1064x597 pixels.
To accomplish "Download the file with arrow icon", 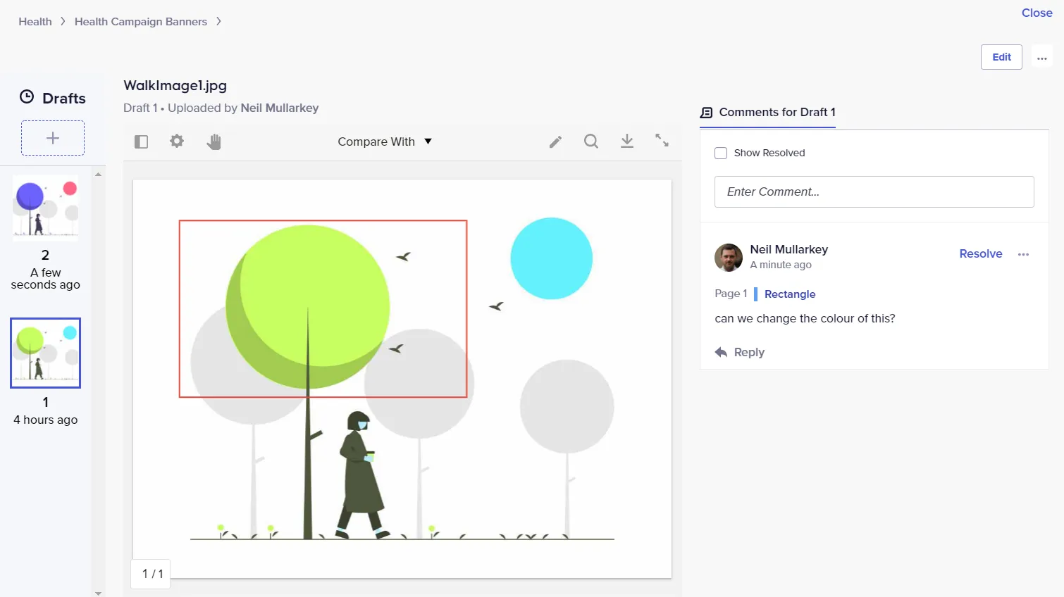I will (627, 141).
